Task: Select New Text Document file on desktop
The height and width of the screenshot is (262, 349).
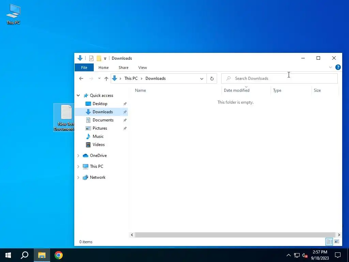Action: pyautogui.click(x=64, y=118)
